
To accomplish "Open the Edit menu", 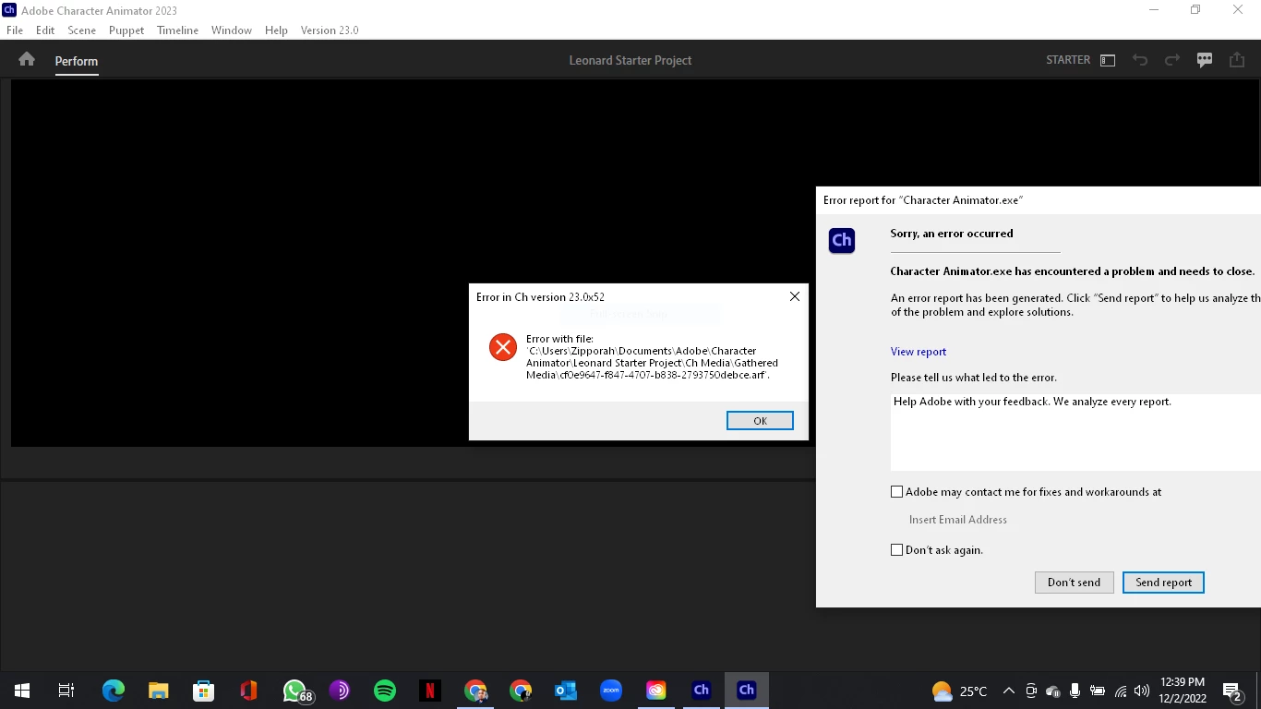I will click(45, 30).
